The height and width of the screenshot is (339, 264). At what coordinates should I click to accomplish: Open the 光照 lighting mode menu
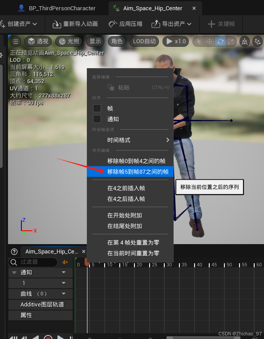click(69, 41)
